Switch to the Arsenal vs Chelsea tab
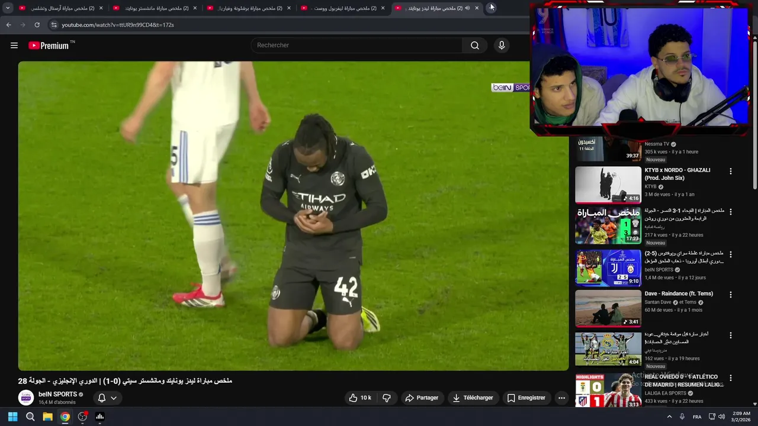This screenshot has height=426, width=758. pyautogui.click(x=62, y=8)
